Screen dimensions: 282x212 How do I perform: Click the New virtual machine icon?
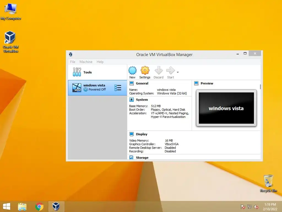pos(132,70)
